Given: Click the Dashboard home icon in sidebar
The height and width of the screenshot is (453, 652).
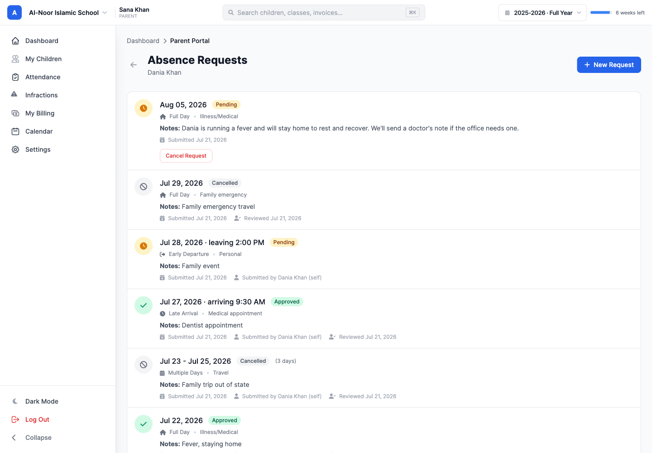Looking at the screenshot, I should [x=15, y=41].
